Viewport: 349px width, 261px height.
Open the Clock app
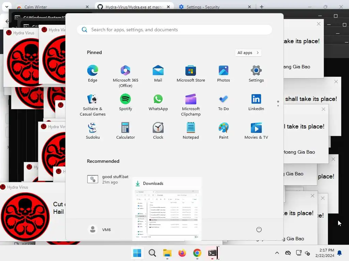coord(158,131)
